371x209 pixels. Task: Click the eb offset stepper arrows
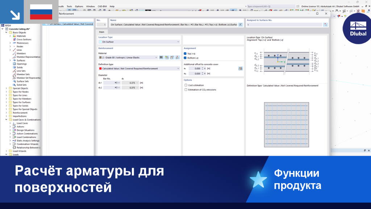pyautogui.click(x=203, y=74)
